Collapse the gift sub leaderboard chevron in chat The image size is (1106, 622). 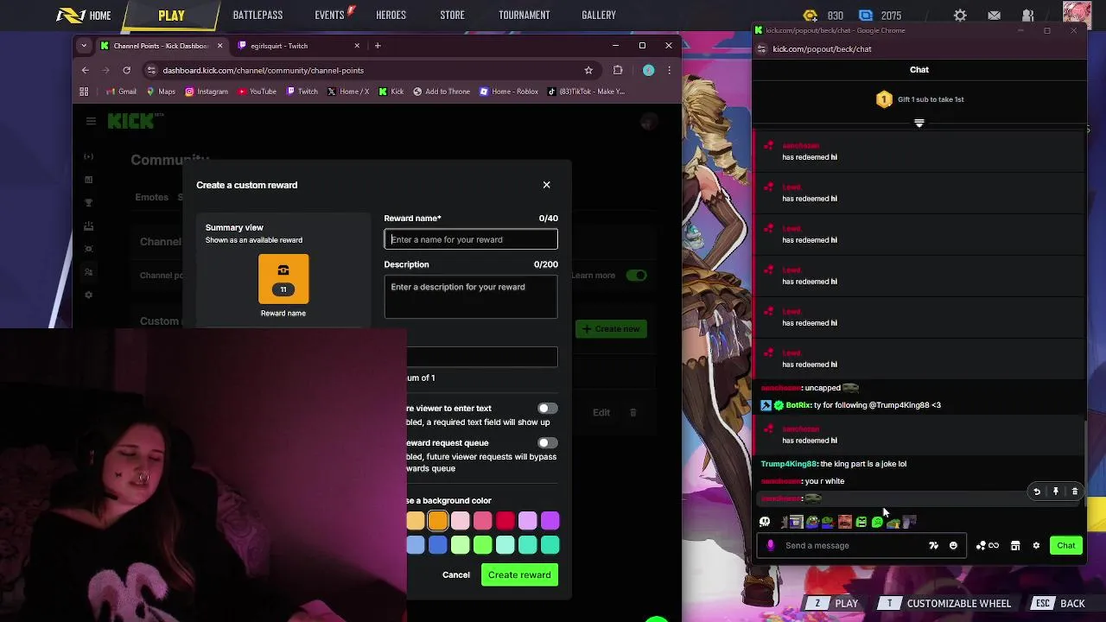(x=919, y=124)
